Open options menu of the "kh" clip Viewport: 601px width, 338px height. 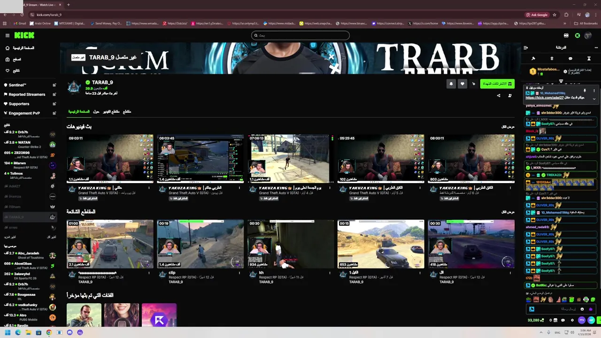click(330, 273)
